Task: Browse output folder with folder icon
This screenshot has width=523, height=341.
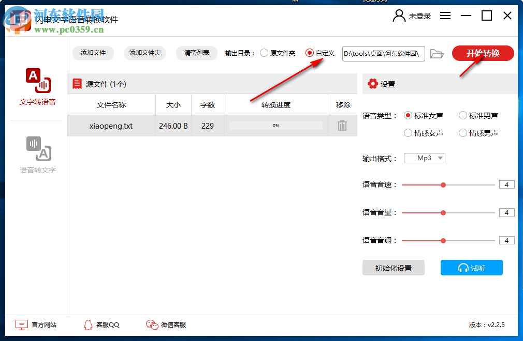Action: point(437,54)
